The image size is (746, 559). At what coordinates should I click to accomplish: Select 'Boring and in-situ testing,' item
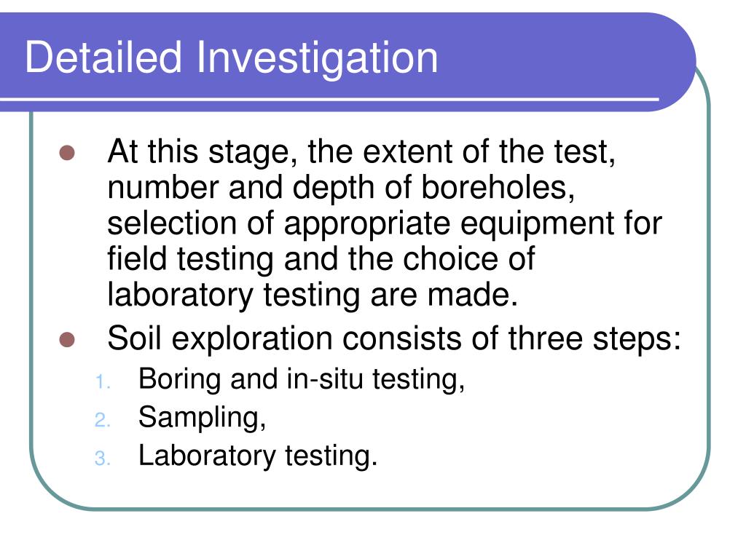302,380
